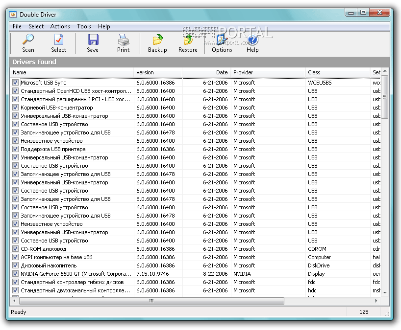This screenshot has height=330, width=401.
Task: Uncheck Корневой USB-концентратор checkbox
Action: [x=15, y=108]
